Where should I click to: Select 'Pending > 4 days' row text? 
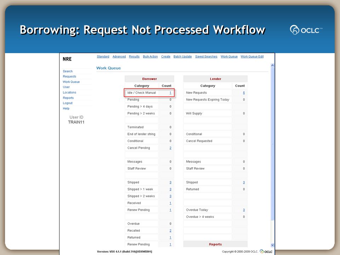[140, 107]
